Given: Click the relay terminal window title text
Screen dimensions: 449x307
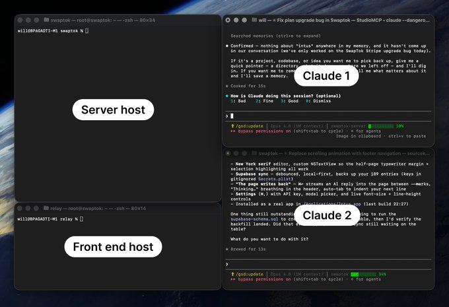Looking at the screenshot, I should (98, 208).
